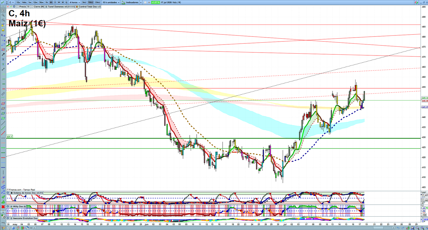Open the C ticker dropdown
Screen dimensions: 428x230
pos(12,2)
